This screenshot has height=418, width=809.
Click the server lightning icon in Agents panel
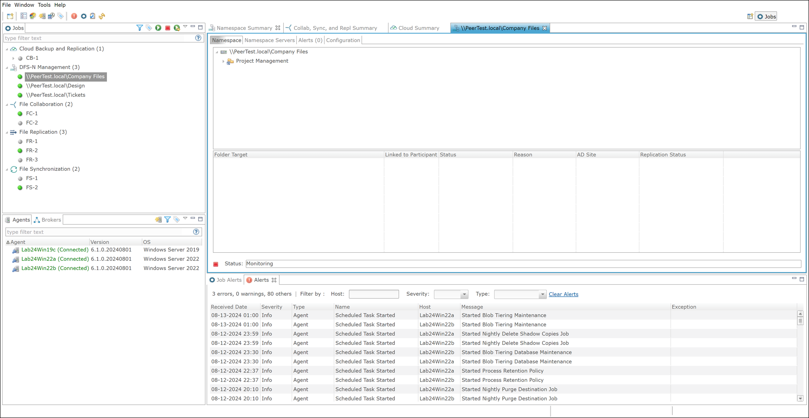(158, 220)
